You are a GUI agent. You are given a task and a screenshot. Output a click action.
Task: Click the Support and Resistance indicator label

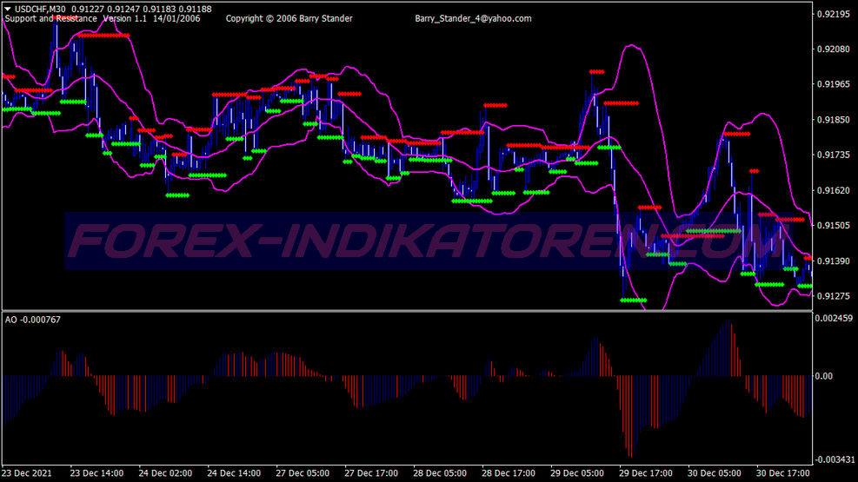click(x=51, y=18)
